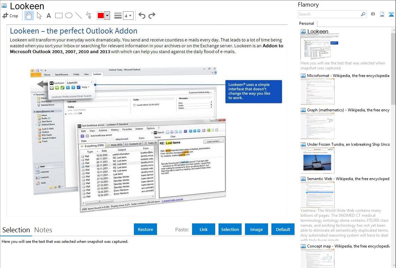The image size is (396, 268).
Task: Open the Lookeen snapshot title
Action: (x=318, y=32)
